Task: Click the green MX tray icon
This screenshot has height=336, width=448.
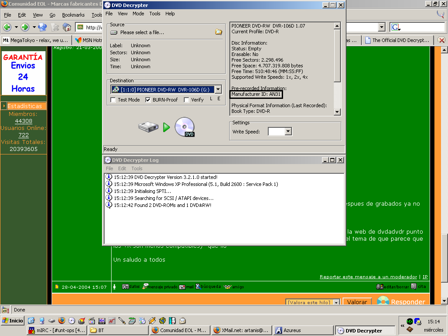Action: pos(409,322)
